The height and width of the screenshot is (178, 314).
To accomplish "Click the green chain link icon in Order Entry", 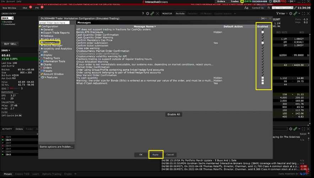I will coord(152,14).
